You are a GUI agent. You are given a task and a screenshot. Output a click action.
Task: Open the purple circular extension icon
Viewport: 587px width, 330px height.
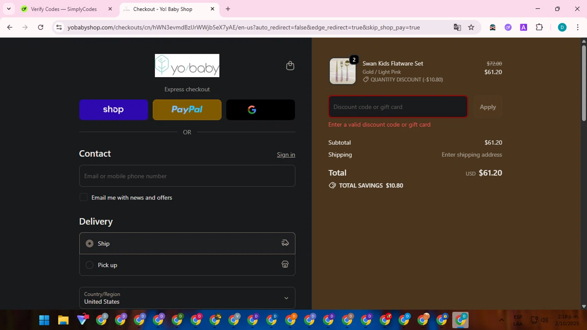[x=508, y=27]
